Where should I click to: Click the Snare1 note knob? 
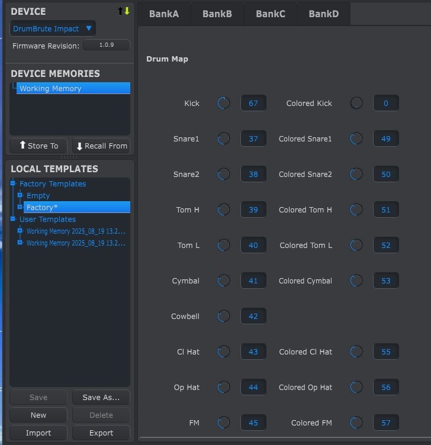[224, 139]
